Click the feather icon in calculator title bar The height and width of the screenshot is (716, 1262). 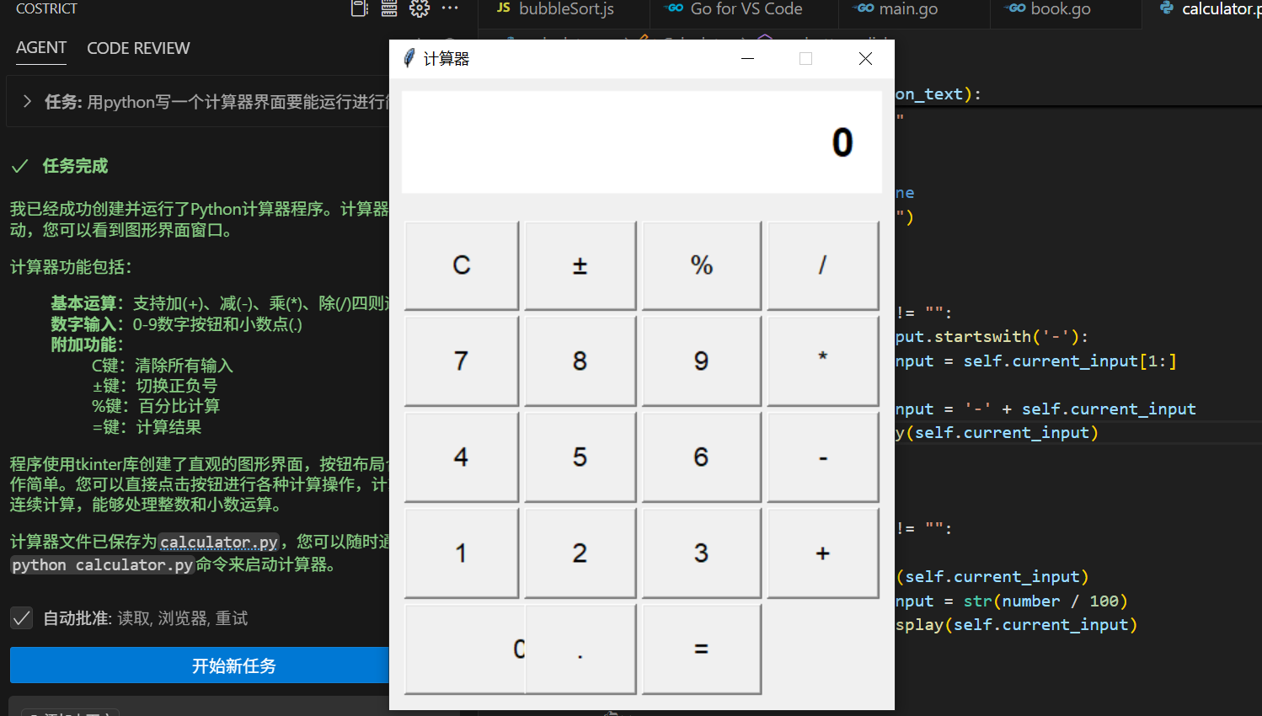(409, 58)
